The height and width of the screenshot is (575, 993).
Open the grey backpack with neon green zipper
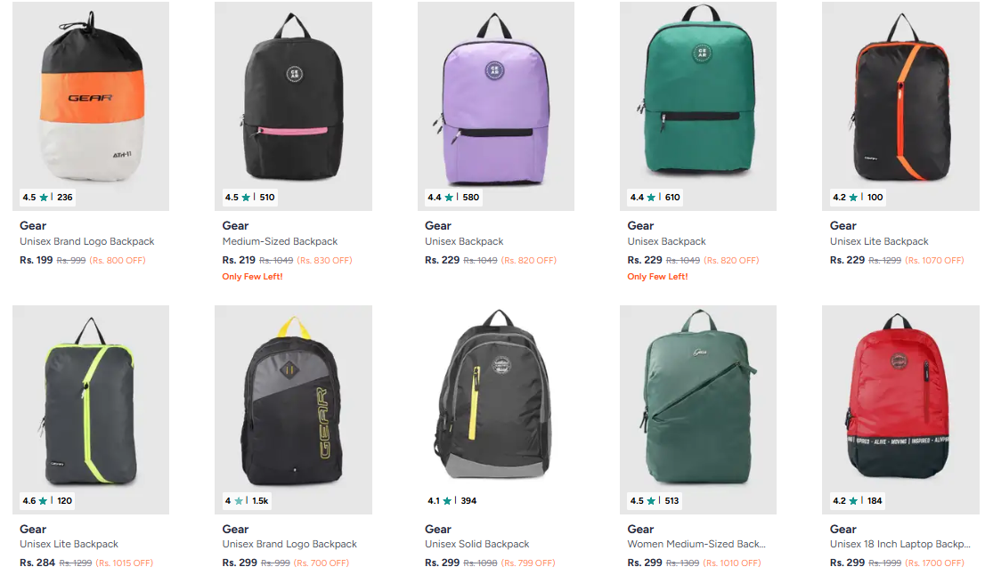91,409
